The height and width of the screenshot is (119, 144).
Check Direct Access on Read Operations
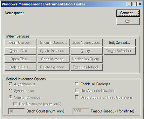point(77,97)
